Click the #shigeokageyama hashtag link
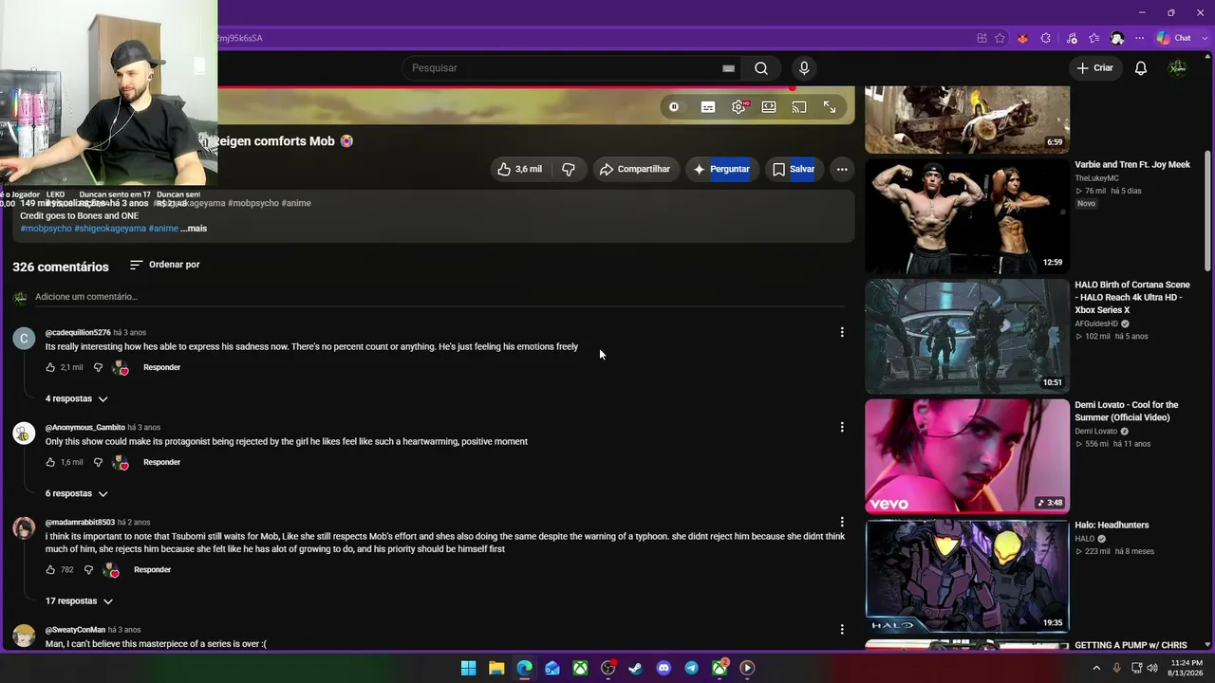 tap(110, 229)
